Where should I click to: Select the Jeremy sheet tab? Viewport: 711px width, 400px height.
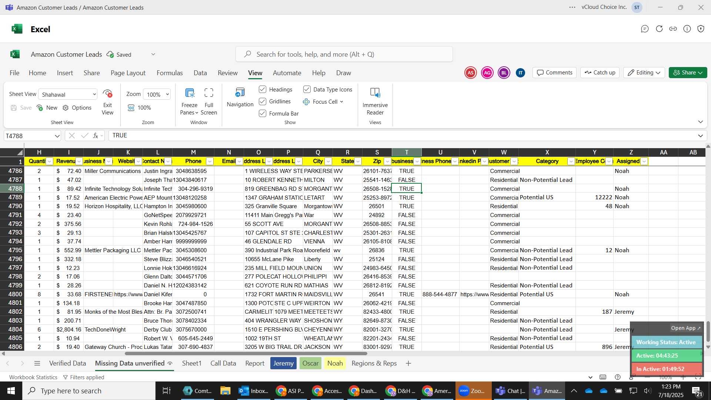(283, 363)
